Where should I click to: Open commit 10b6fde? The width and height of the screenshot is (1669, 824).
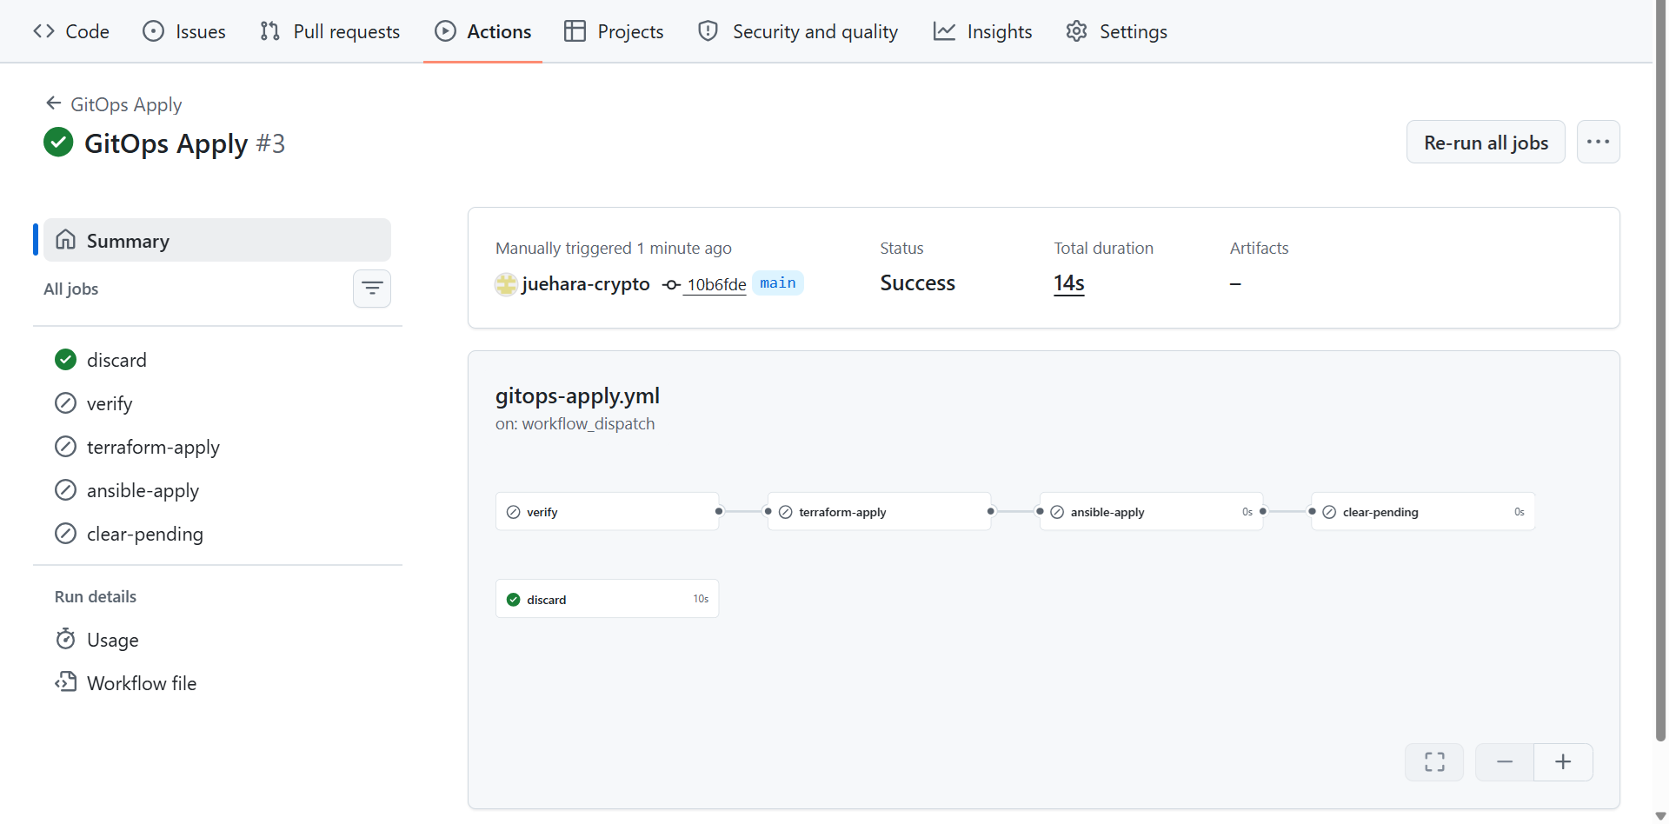[716, 284]
